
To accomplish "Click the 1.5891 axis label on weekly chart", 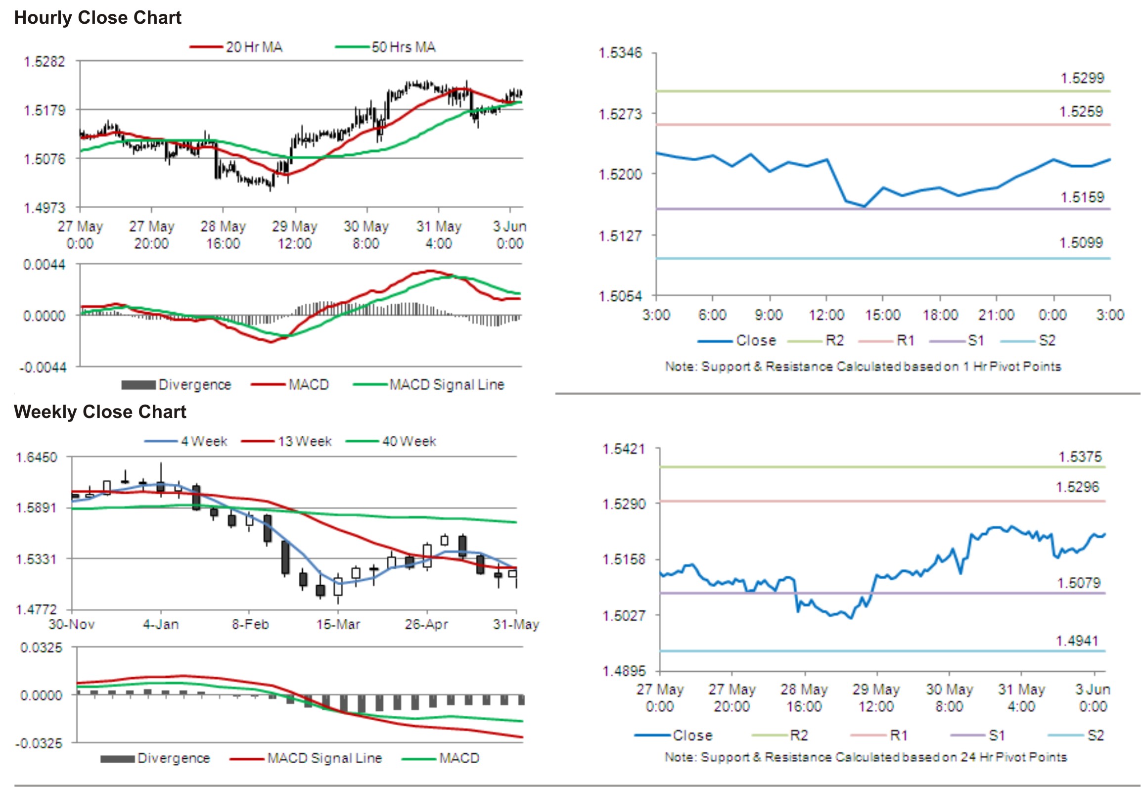I will point(37,508).
